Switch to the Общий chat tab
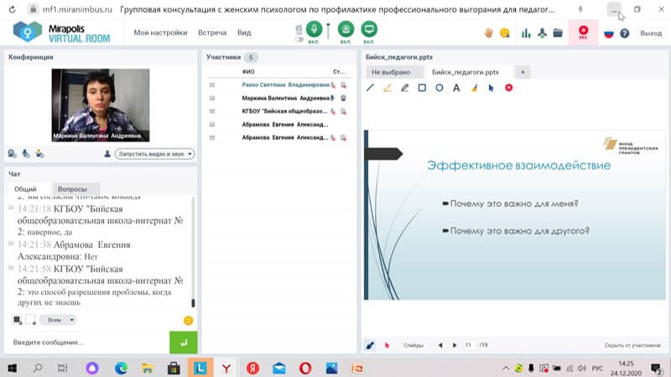Screen dimensions: 671x377 pos(26,189)
